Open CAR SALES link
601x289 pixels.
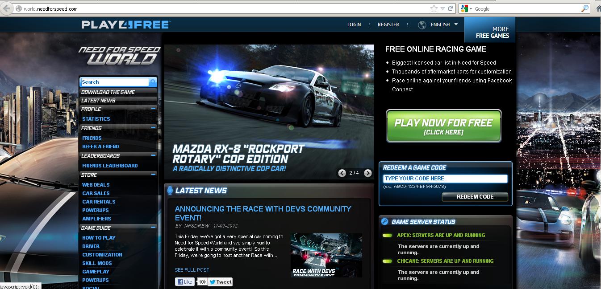point(96,193)
